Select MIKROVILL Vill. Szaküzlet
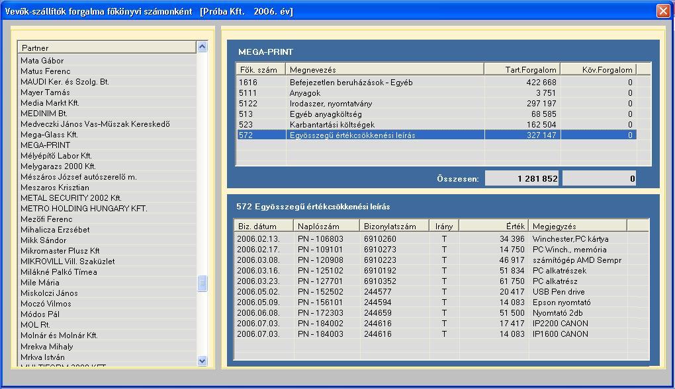 (107, 262)
